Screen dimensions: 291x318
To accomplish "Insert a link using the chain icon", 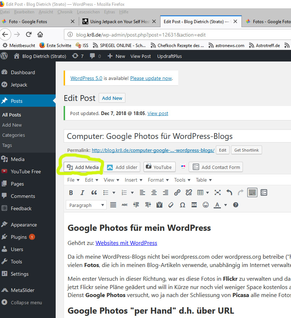I will point(177,192).
